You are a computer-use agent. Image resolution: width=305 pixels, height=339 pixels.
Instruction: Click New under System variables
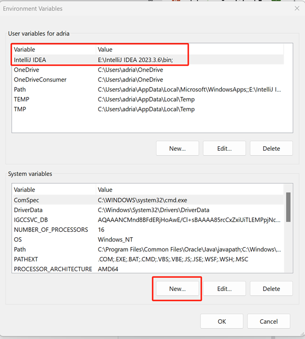(x=177, y=289)
